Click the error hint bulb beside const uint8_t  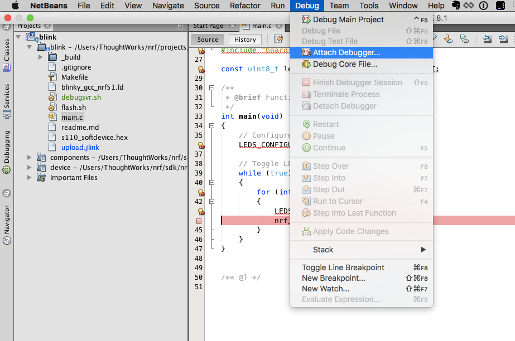click(201, 70)
